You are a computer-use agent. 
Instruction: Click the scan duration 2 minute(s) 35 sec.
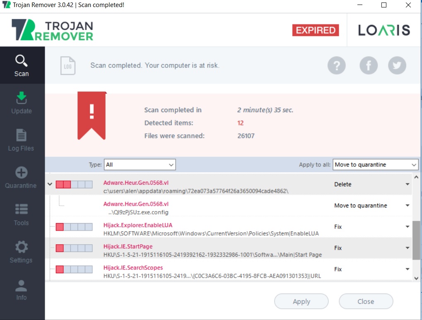[x=265, y=110]
